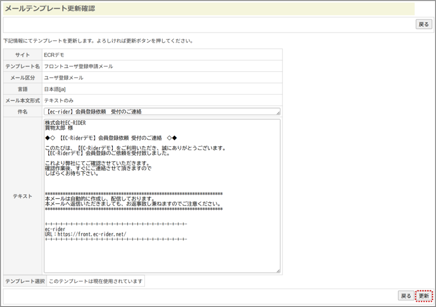Image resolution: width=436 pixels, height=307 pixels.
Task: Click the フロントユーザ登録申請メール template name
Action: tap(79, 66)
